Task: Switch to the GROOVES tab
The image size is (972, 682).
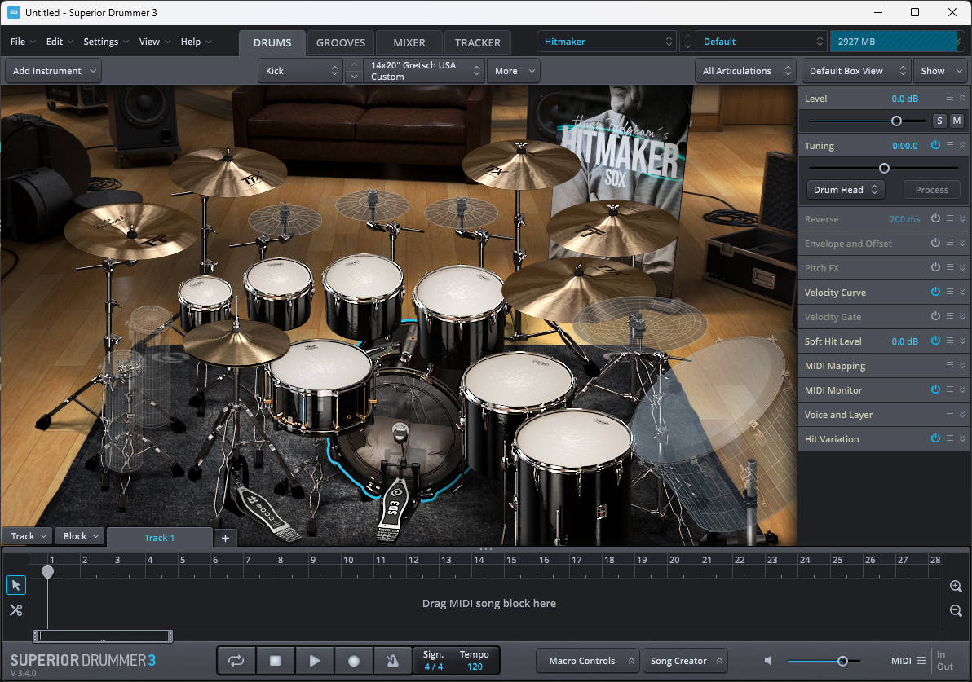Action: pos(340,42)
